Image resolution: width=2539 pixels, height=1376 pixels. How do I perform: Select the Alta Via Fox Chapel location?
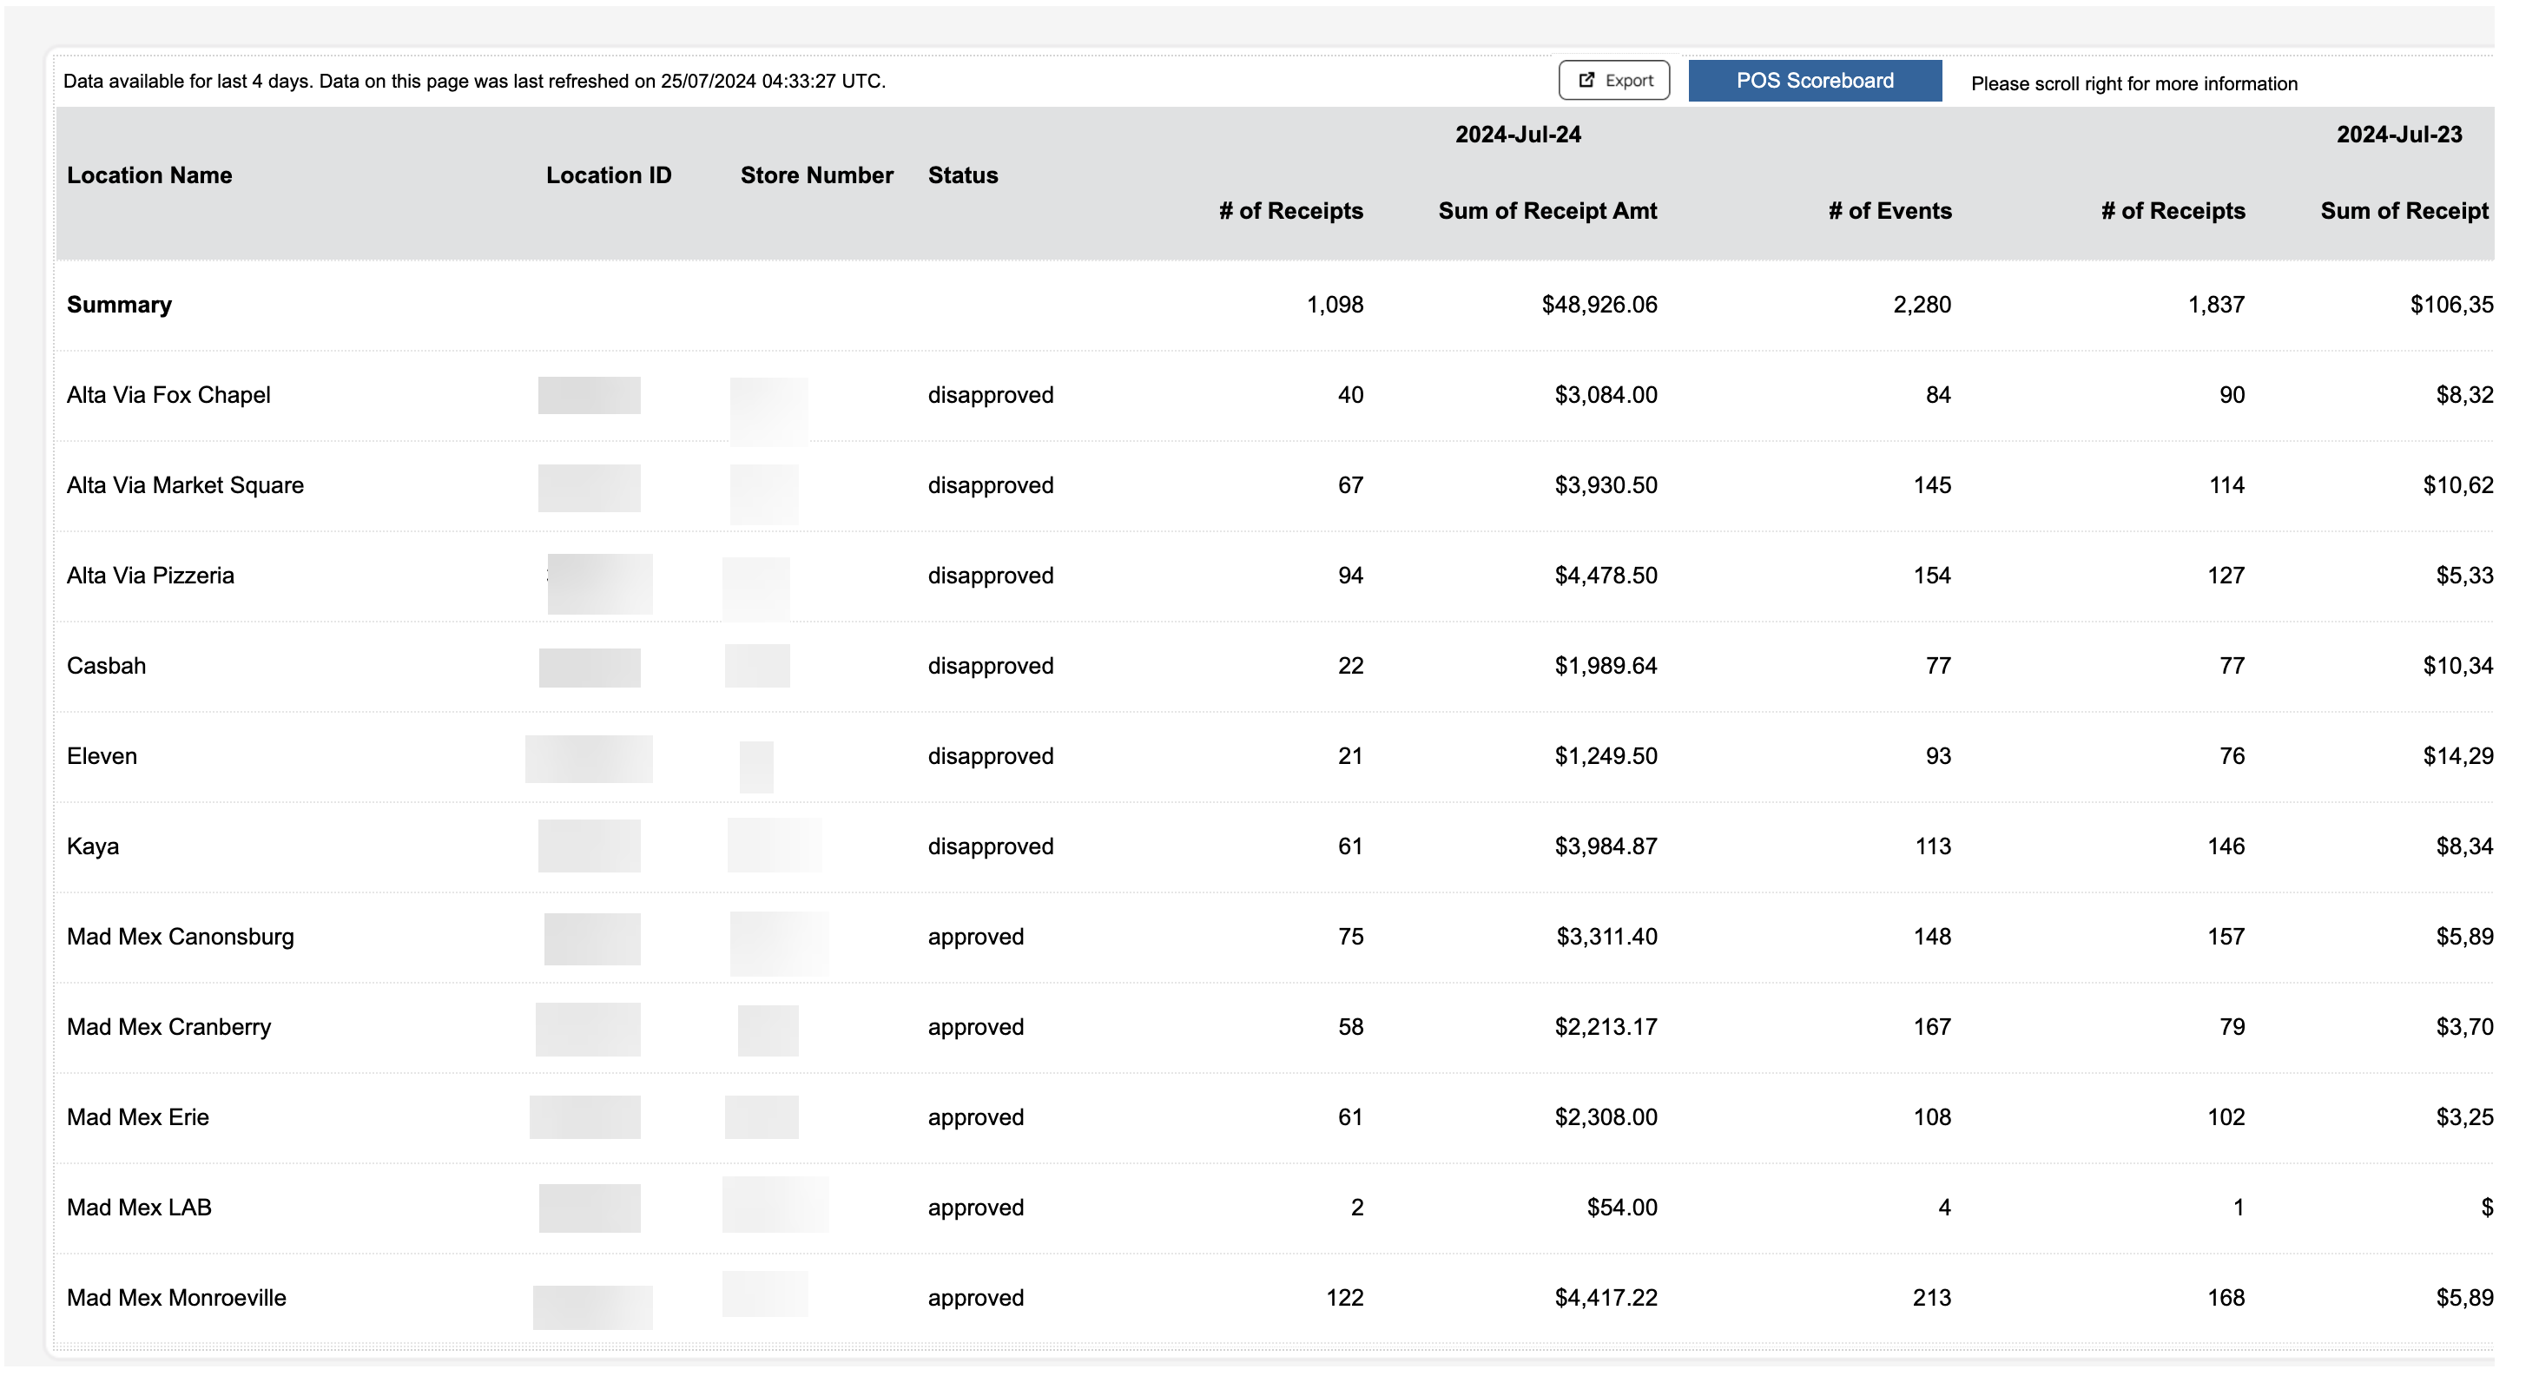pos(168,395)
